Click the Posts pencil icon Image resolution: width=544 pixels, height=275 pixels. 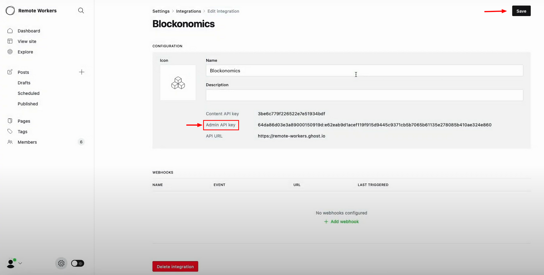pyautogui.click(x=10, y=72)
